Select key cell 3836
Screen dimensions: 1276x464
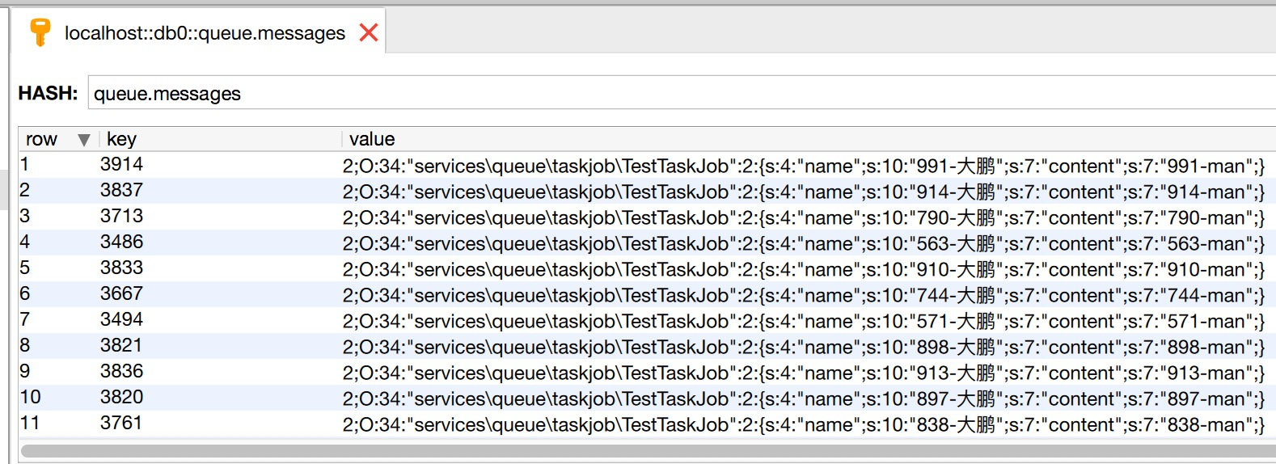[x=121, y=372]
